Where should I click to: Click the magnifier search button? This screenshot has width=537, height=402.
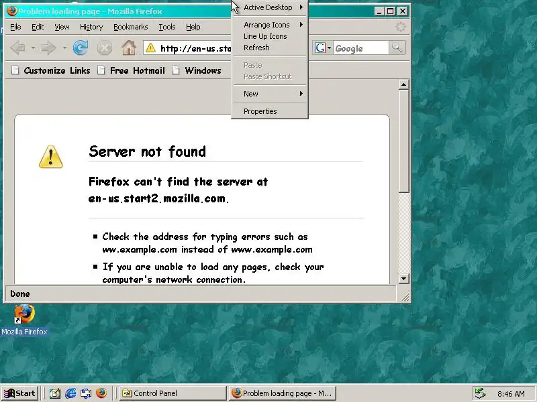[x=397, y=48]
